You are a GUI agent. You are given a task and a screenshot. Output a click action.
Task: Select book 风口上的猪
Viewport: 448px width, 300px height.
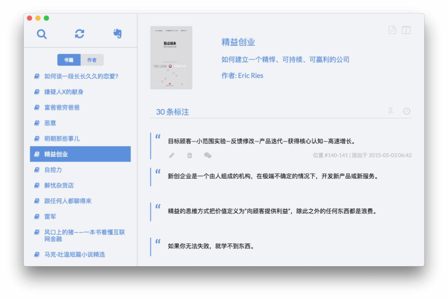[x=80, y=235]
